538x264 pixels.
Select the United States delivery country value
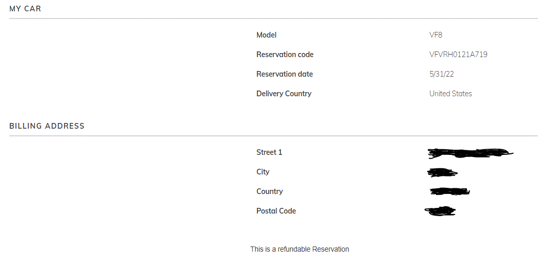[x=450, y=94]
